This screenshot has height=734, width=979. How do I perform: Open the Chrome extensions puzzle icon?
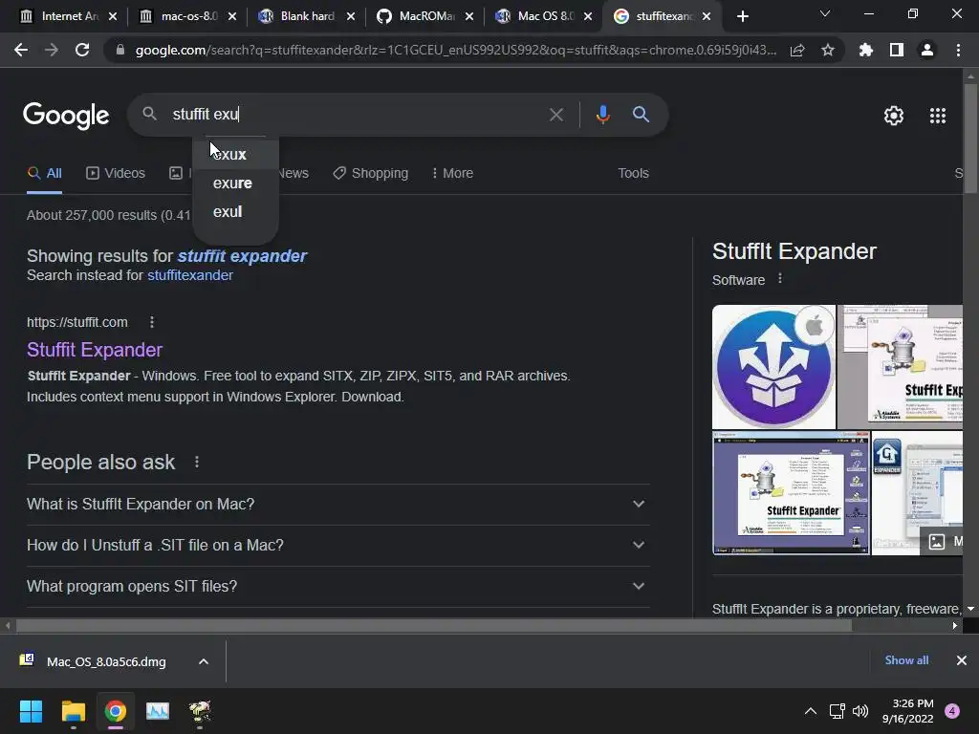pyautogui.click(x=866, y=50)
